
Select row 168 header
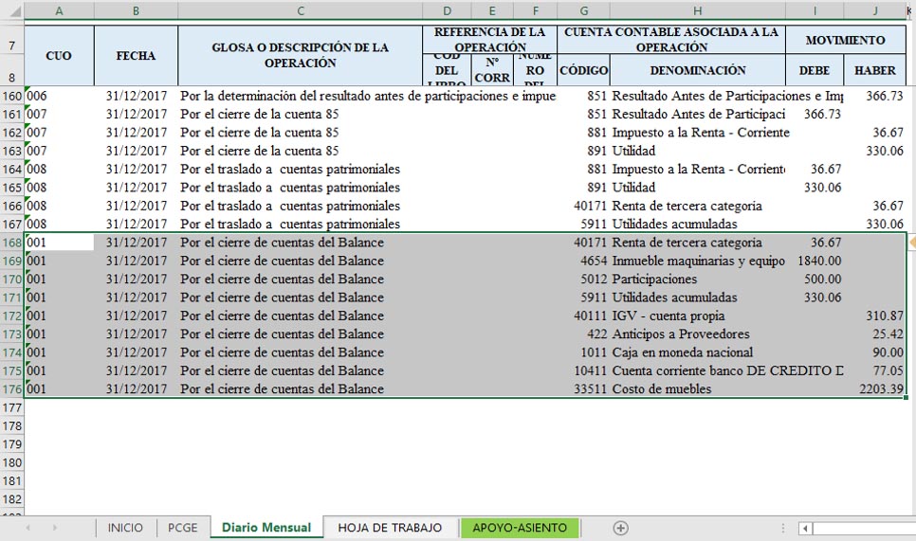coord(11,243)
